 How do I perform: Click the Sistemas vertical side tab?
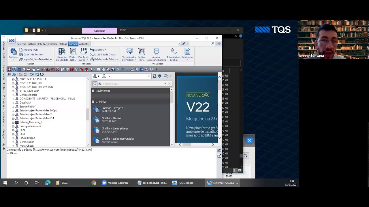click(4, 45)
